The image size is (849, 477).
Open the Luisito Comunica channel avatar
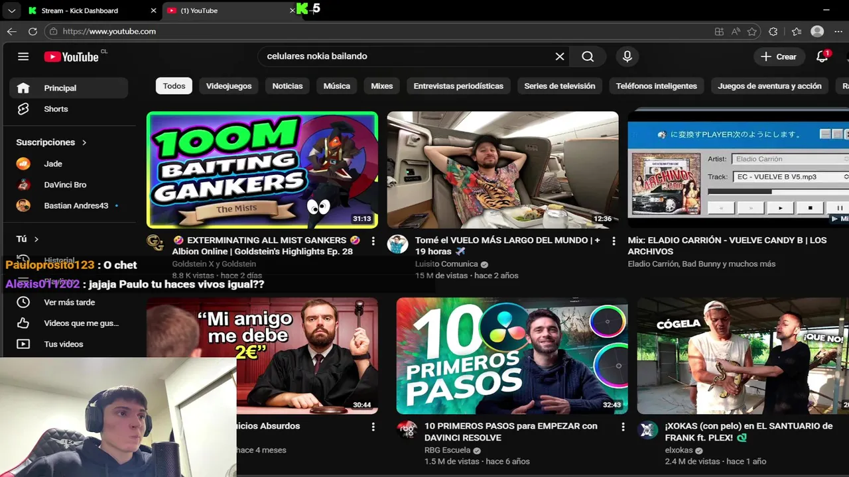pos(397,244)
